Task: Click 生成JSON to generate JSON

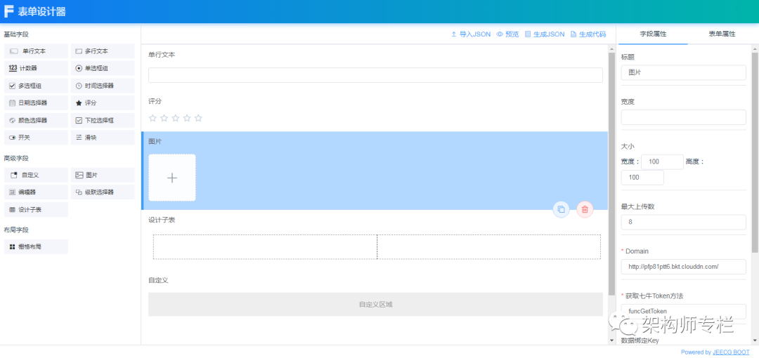Action: click(545, 34)
